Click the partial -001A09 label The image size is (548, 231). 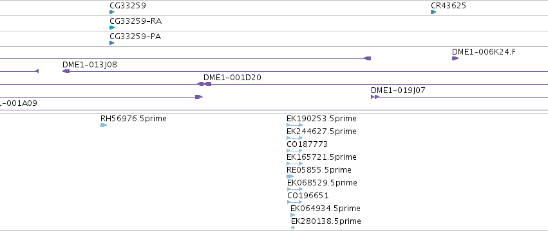coord(19,103)
